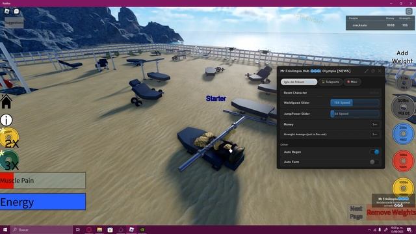Viewport: 416px width, 234px height.
Task: Open the Roblox chat bubble icon
Action: click(16, 11)
